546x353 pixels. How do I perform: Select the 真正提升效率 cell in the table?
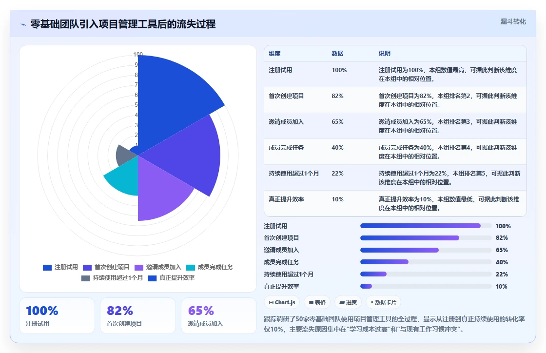[286, 199]
